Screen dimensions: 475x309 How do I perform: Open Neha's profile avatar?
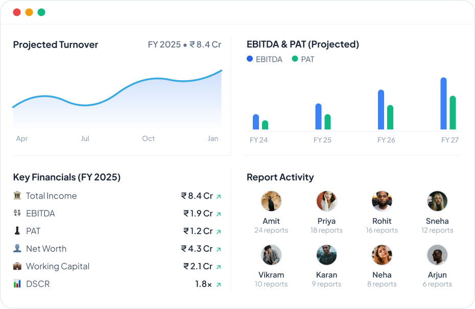point(382,255)
